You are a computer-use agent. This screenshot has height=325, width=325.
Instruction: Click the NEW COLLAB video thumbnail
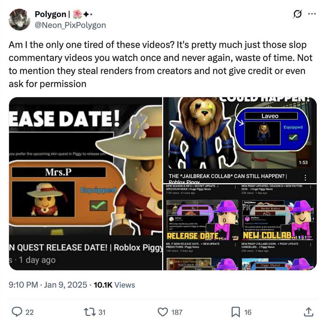pyautogui.click(x=278, y=220)
